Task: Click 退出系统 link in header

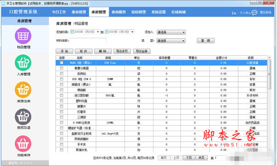Action: click(x=265, y=12)
